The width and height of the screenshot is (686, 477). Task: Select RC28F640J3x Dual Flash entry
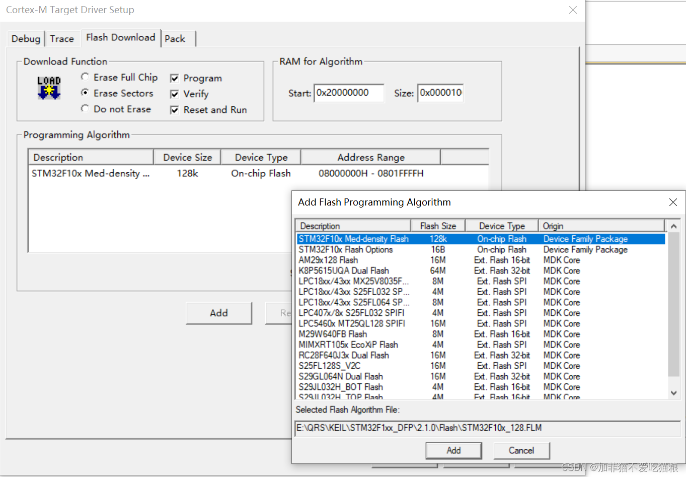click(x=481, y=355)
